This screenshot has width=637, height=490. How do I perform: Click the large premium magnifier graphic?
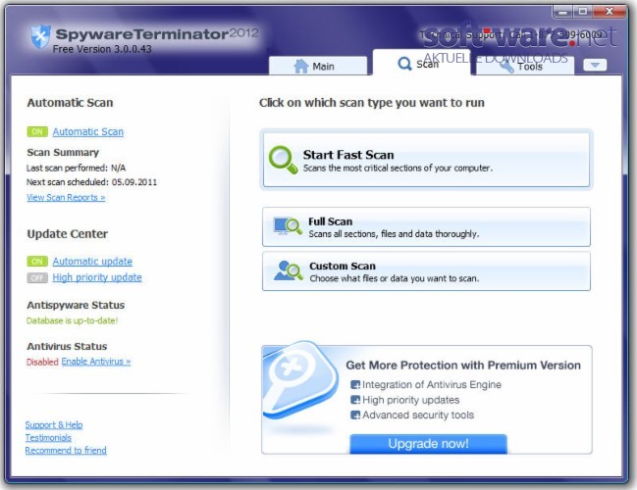pos(300,381)
